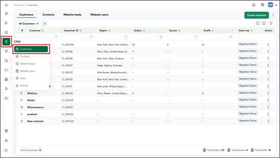280x158 pixels.
Task: Click the MD user avatar
Action: click(270, 5)
